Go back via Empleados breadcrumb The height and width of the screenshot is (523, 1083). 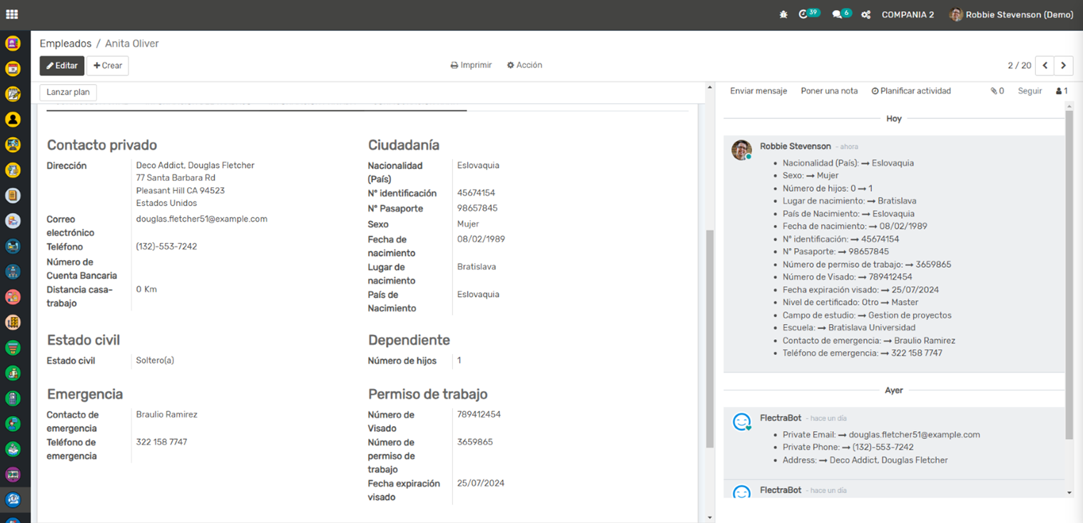coord(66,43)
